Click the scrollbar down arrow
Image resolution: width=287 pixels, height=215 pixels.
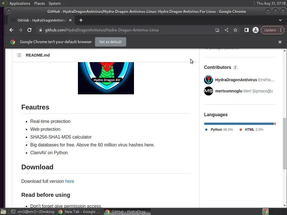(284, 206)
